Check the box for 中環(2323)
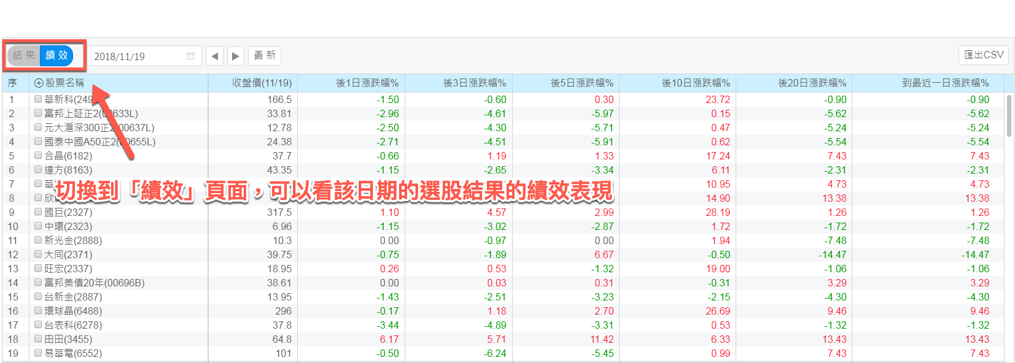Image resolution: width=1015 pixels, height=363 pixels. coord(38,226)
